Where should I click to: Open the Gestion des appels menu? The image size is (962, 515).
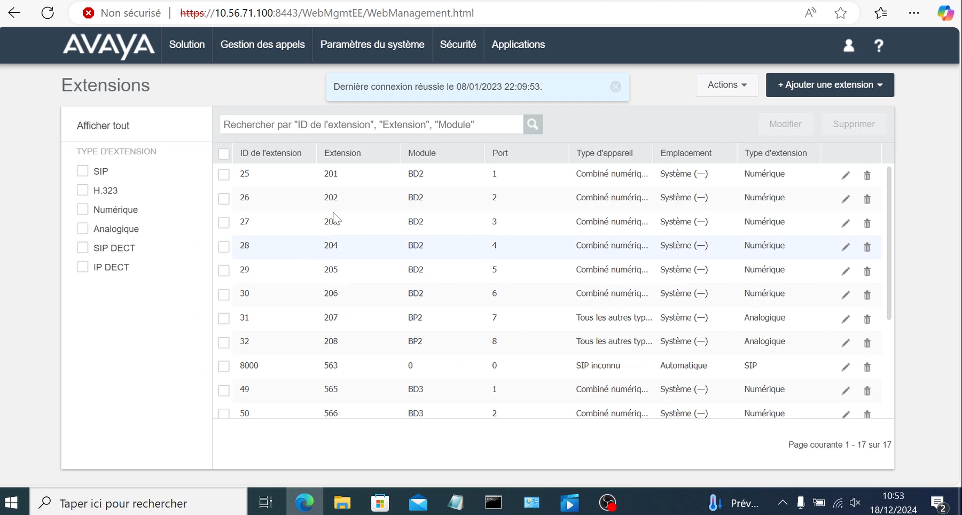(262, 45)
